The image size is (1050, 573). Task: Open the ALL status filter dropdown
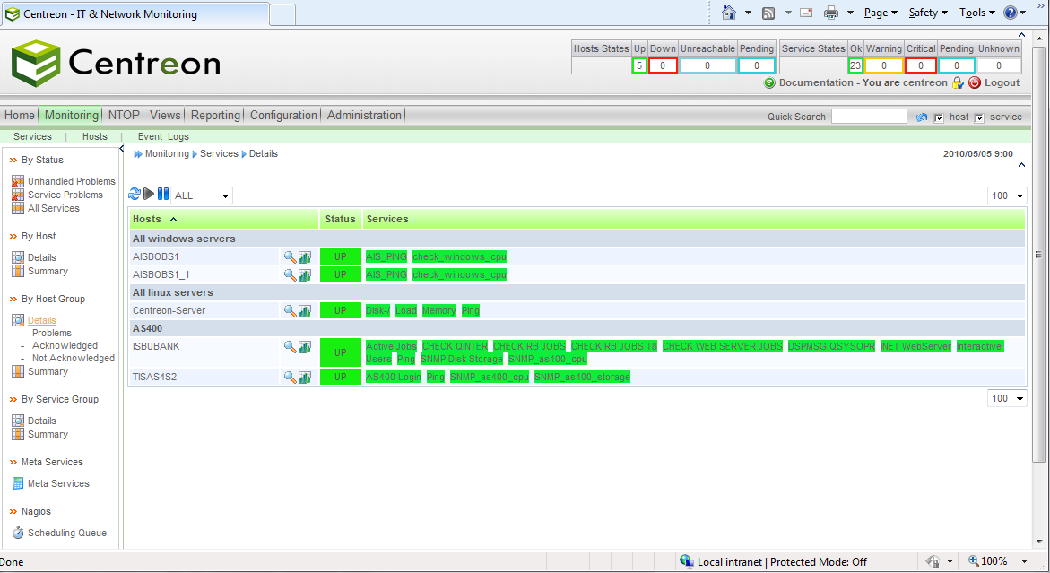202,195
